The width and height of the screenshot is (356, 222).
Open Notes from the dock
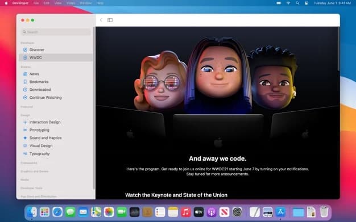click(173, 212)
